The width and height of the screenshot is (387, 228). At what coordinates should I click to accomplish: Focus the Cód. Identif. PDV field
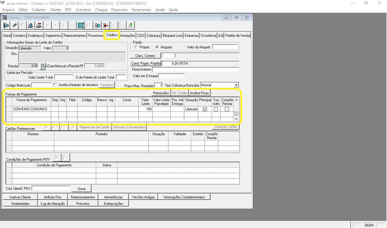[x=51, y=188]
